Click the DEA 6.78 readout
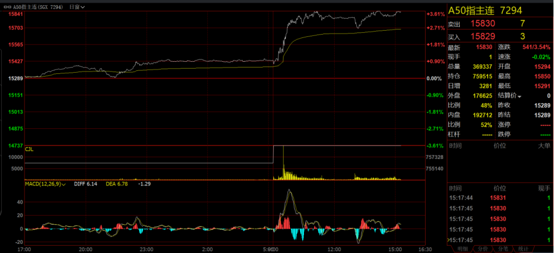Screen dimensions: 554x253 (x=117, y=184)
